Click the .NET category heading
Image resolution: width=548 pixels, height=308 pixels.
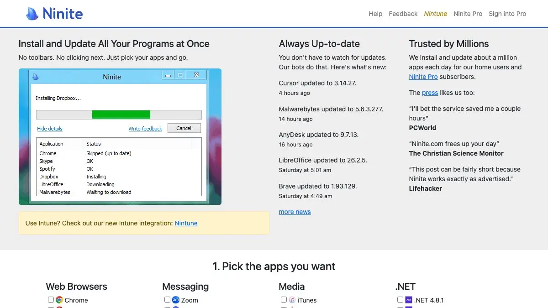click(x=405, y=287)
